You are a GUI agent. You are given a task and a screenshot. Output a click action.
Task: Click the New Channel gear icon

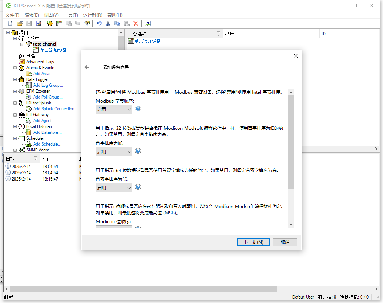tap(50, 24)
